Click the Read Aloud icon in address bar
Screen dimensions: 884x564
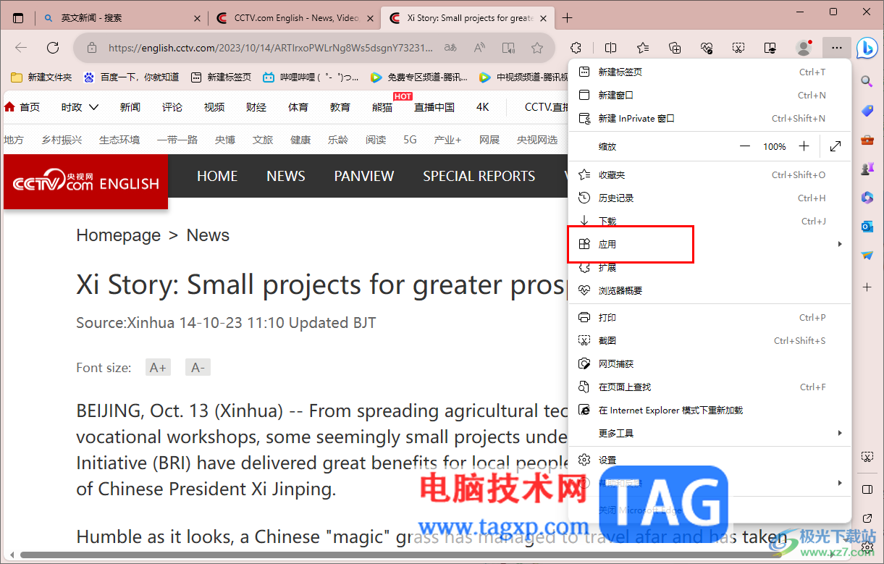tap(479, 47)
